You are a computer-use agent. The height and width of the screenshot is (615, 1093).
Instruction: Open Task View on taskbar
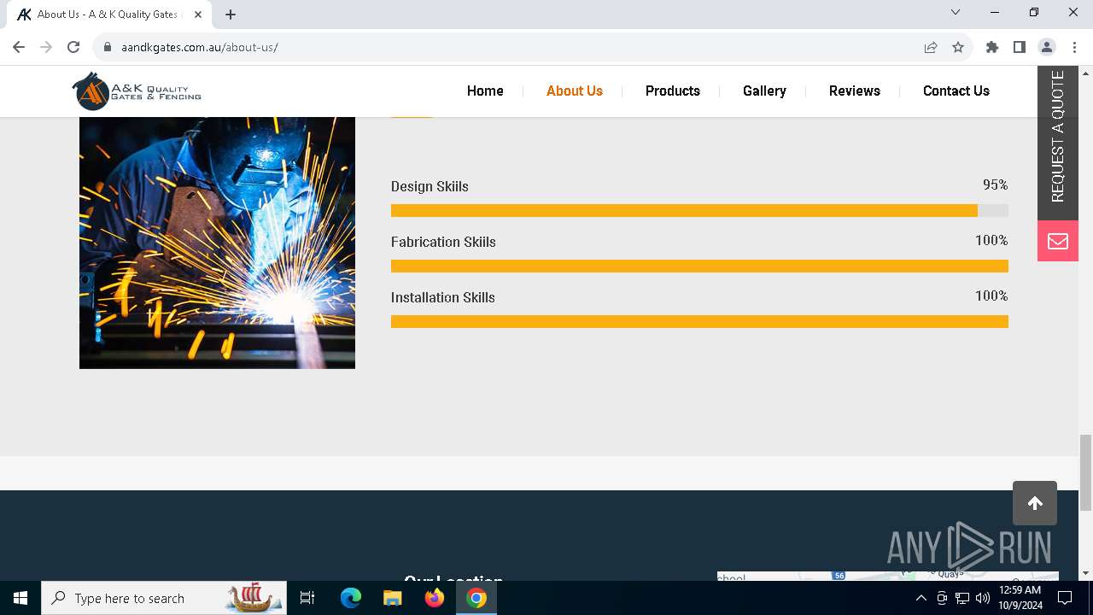pos(307,598)
